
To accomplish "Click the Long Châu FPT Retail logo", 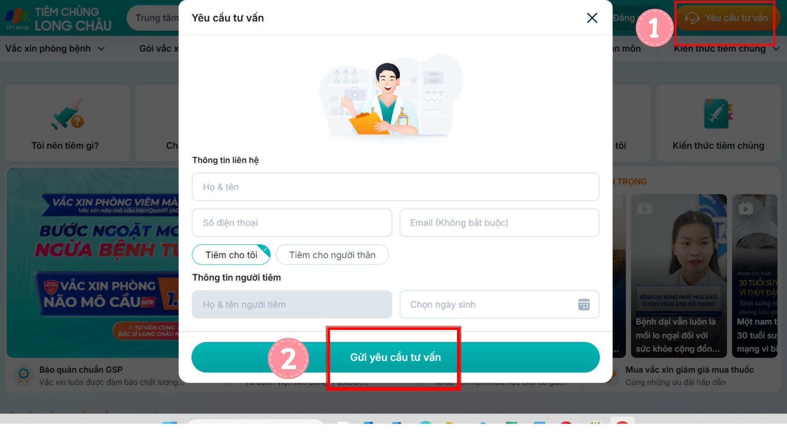I will [x=58, y=19].
